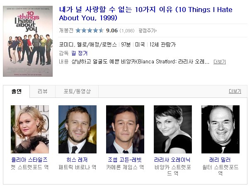Screen dimensions: 252x187
Task: Open actor name link 히스 레저
Action: 77,160
